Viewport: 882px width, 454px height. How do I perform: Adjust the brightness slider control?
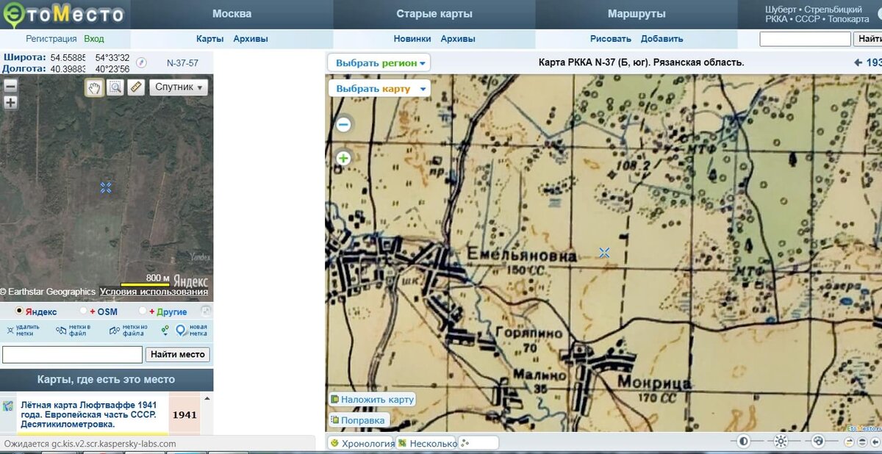click(781, 442)
